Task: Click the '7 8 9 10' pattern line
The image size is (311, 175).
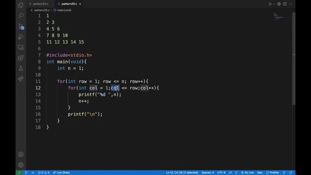Action: click(57, 35)
